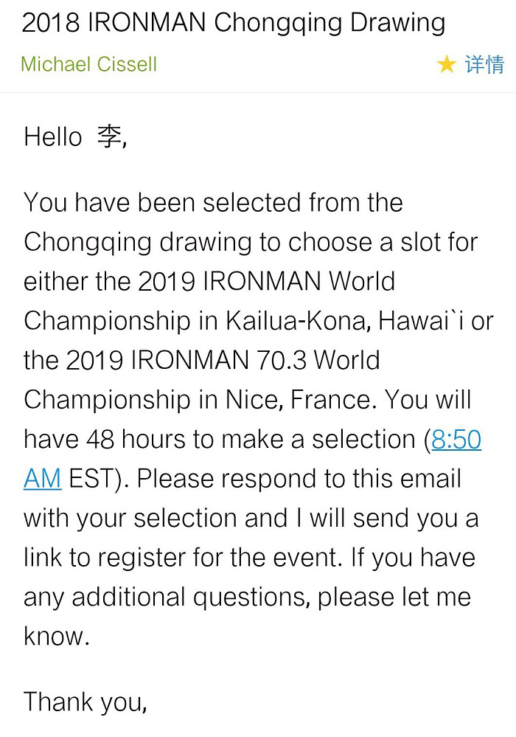
Task: Click the underlined AM link text
Action: point(42,479)
